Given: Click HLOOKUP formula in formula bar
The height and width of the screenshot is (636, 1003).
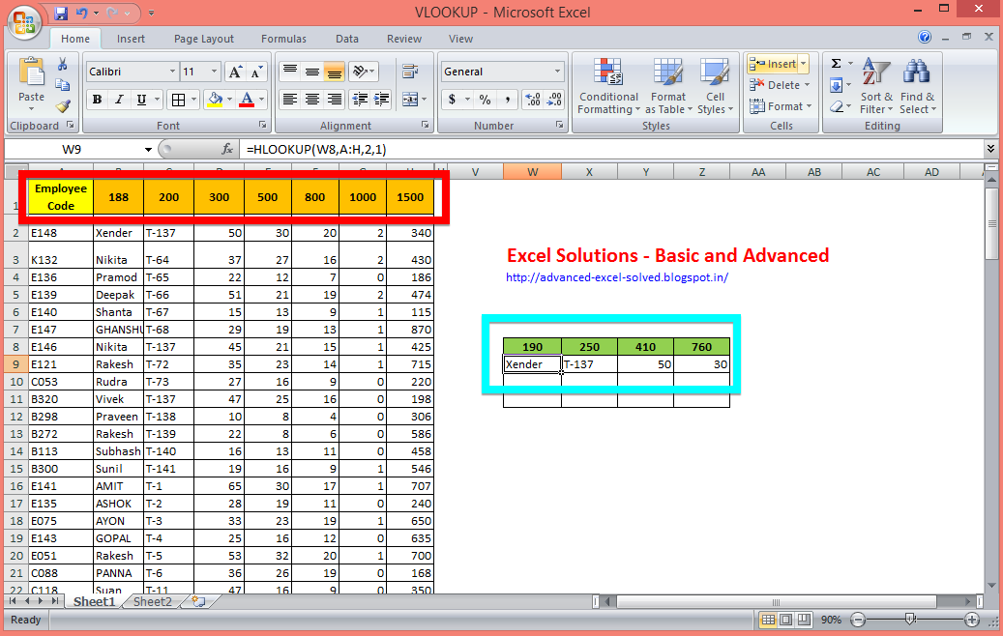Looking at the screenshot, I should (x=316, y=150).
